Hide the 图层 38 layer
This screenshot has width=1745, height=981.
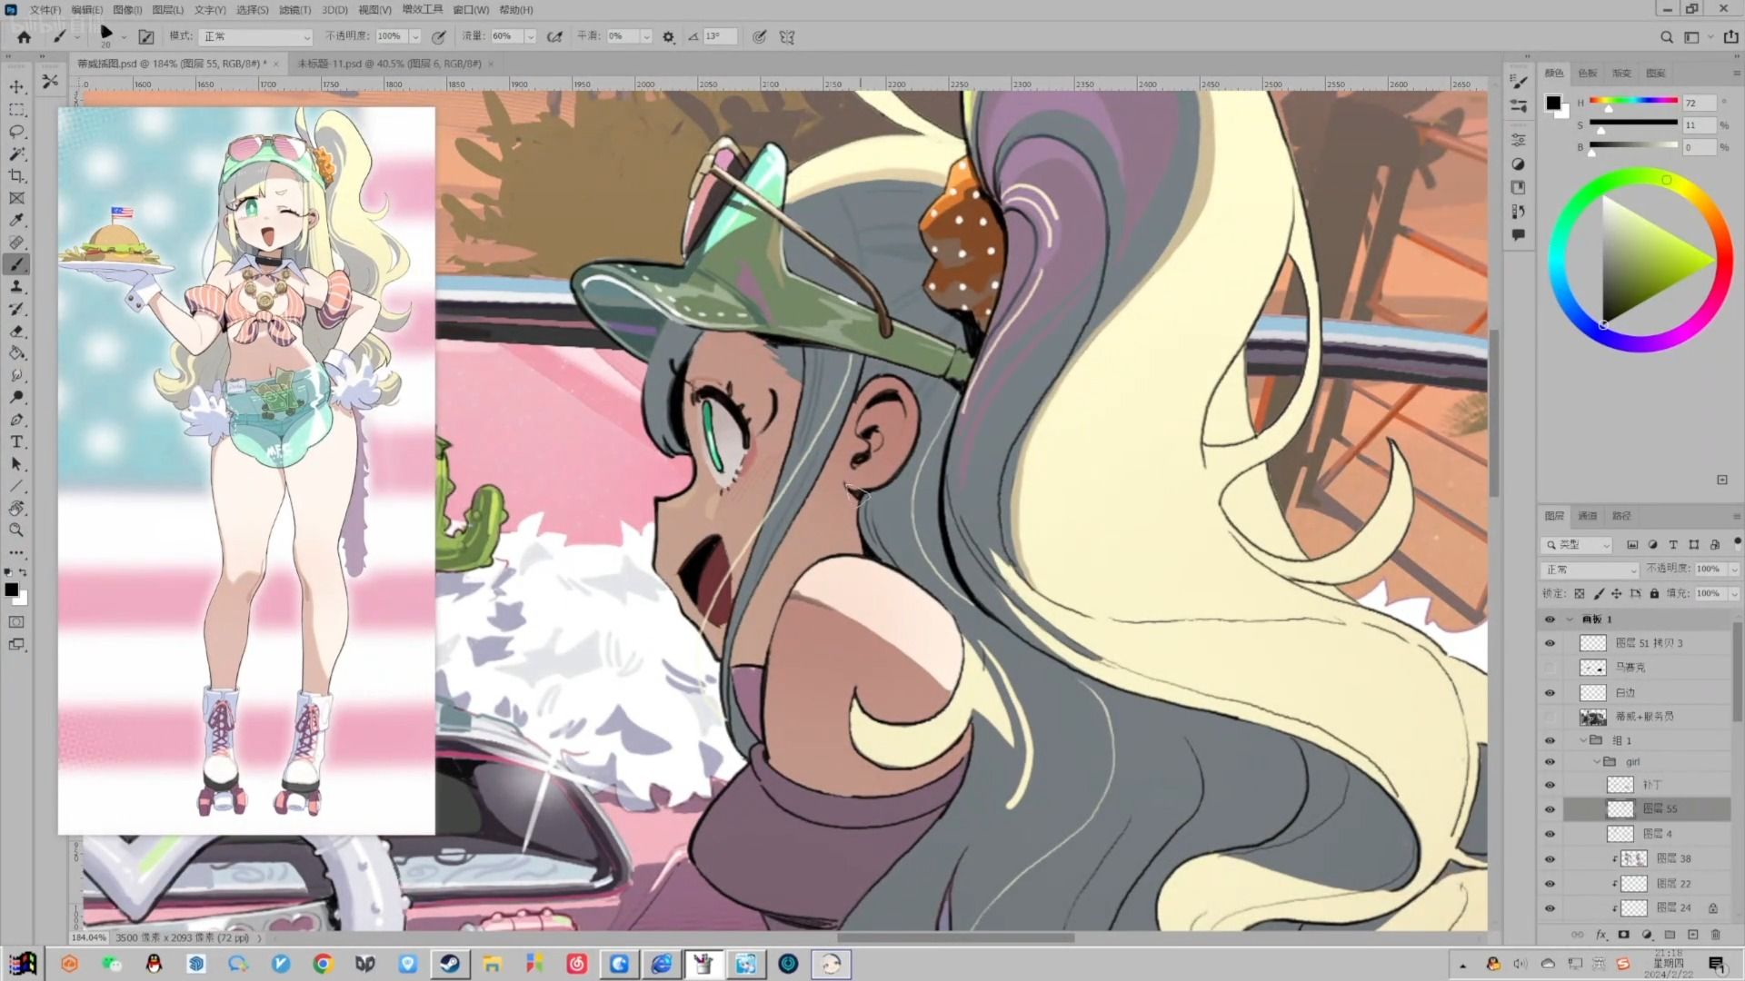click(1551, 859)
